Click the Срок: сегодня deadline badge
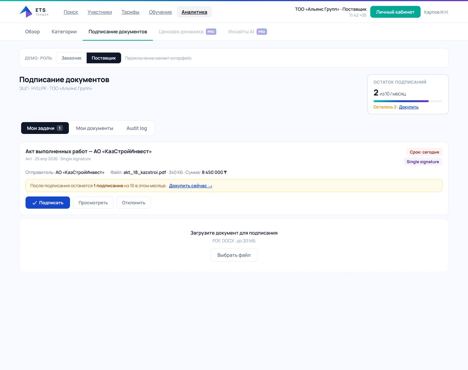Viewport: 468px width, 370px height. click(424, 152)
